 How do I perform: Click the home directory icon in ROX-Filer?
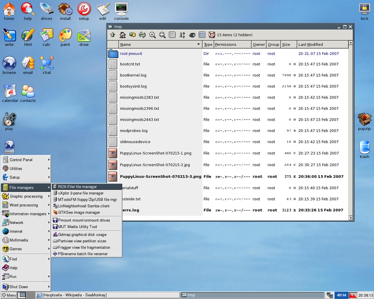123,35
